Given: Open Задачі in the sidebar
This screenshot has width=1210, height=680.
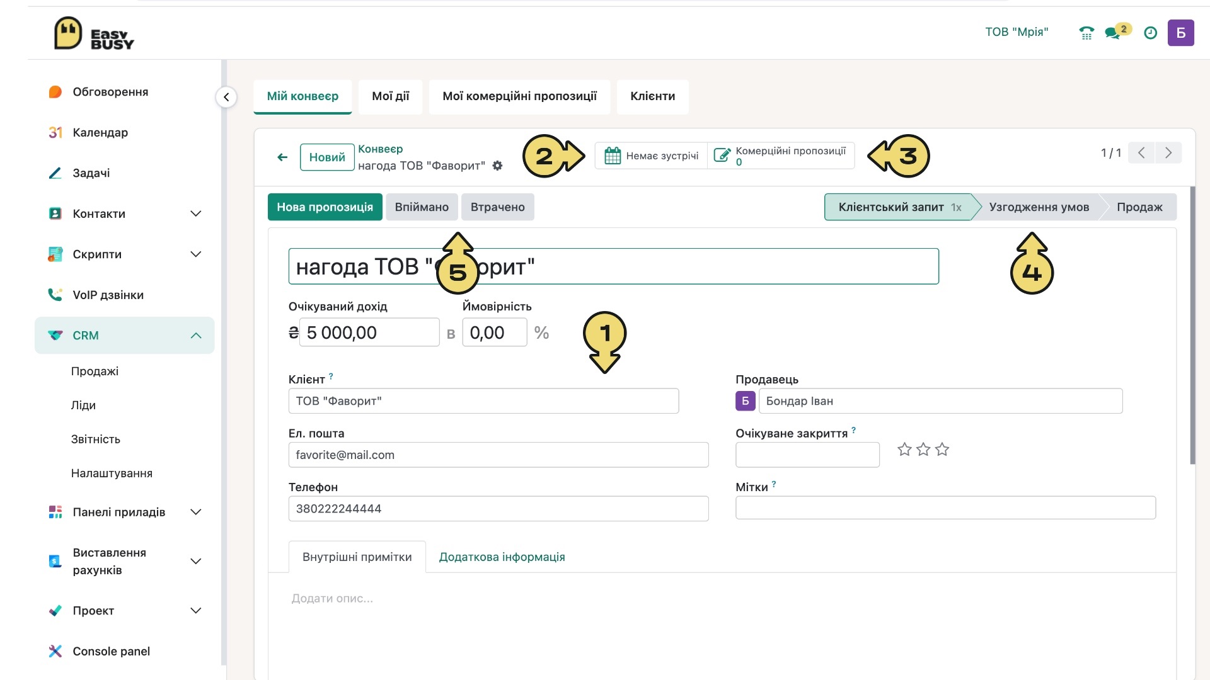Looking at the screenshot, I should click(91, 173).
